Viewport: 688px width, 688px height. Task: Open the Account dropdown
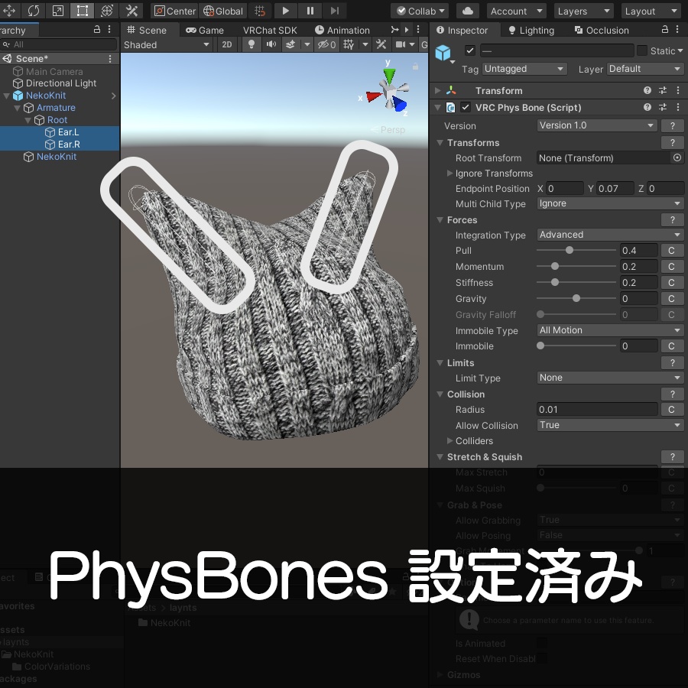point(516,11)
